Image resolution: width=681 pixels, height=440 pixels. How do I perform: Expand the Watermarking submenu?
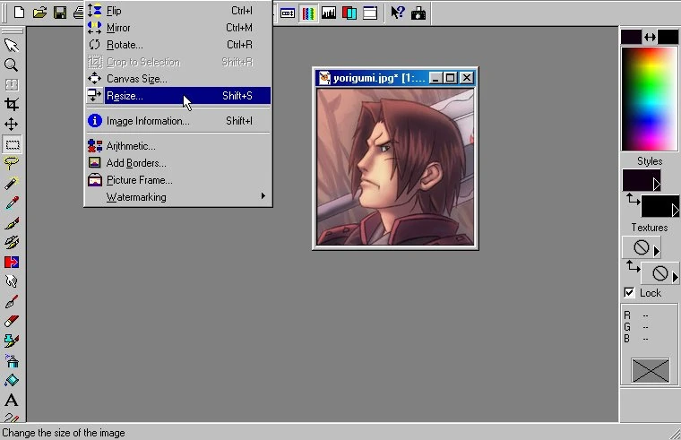[178, 197]
